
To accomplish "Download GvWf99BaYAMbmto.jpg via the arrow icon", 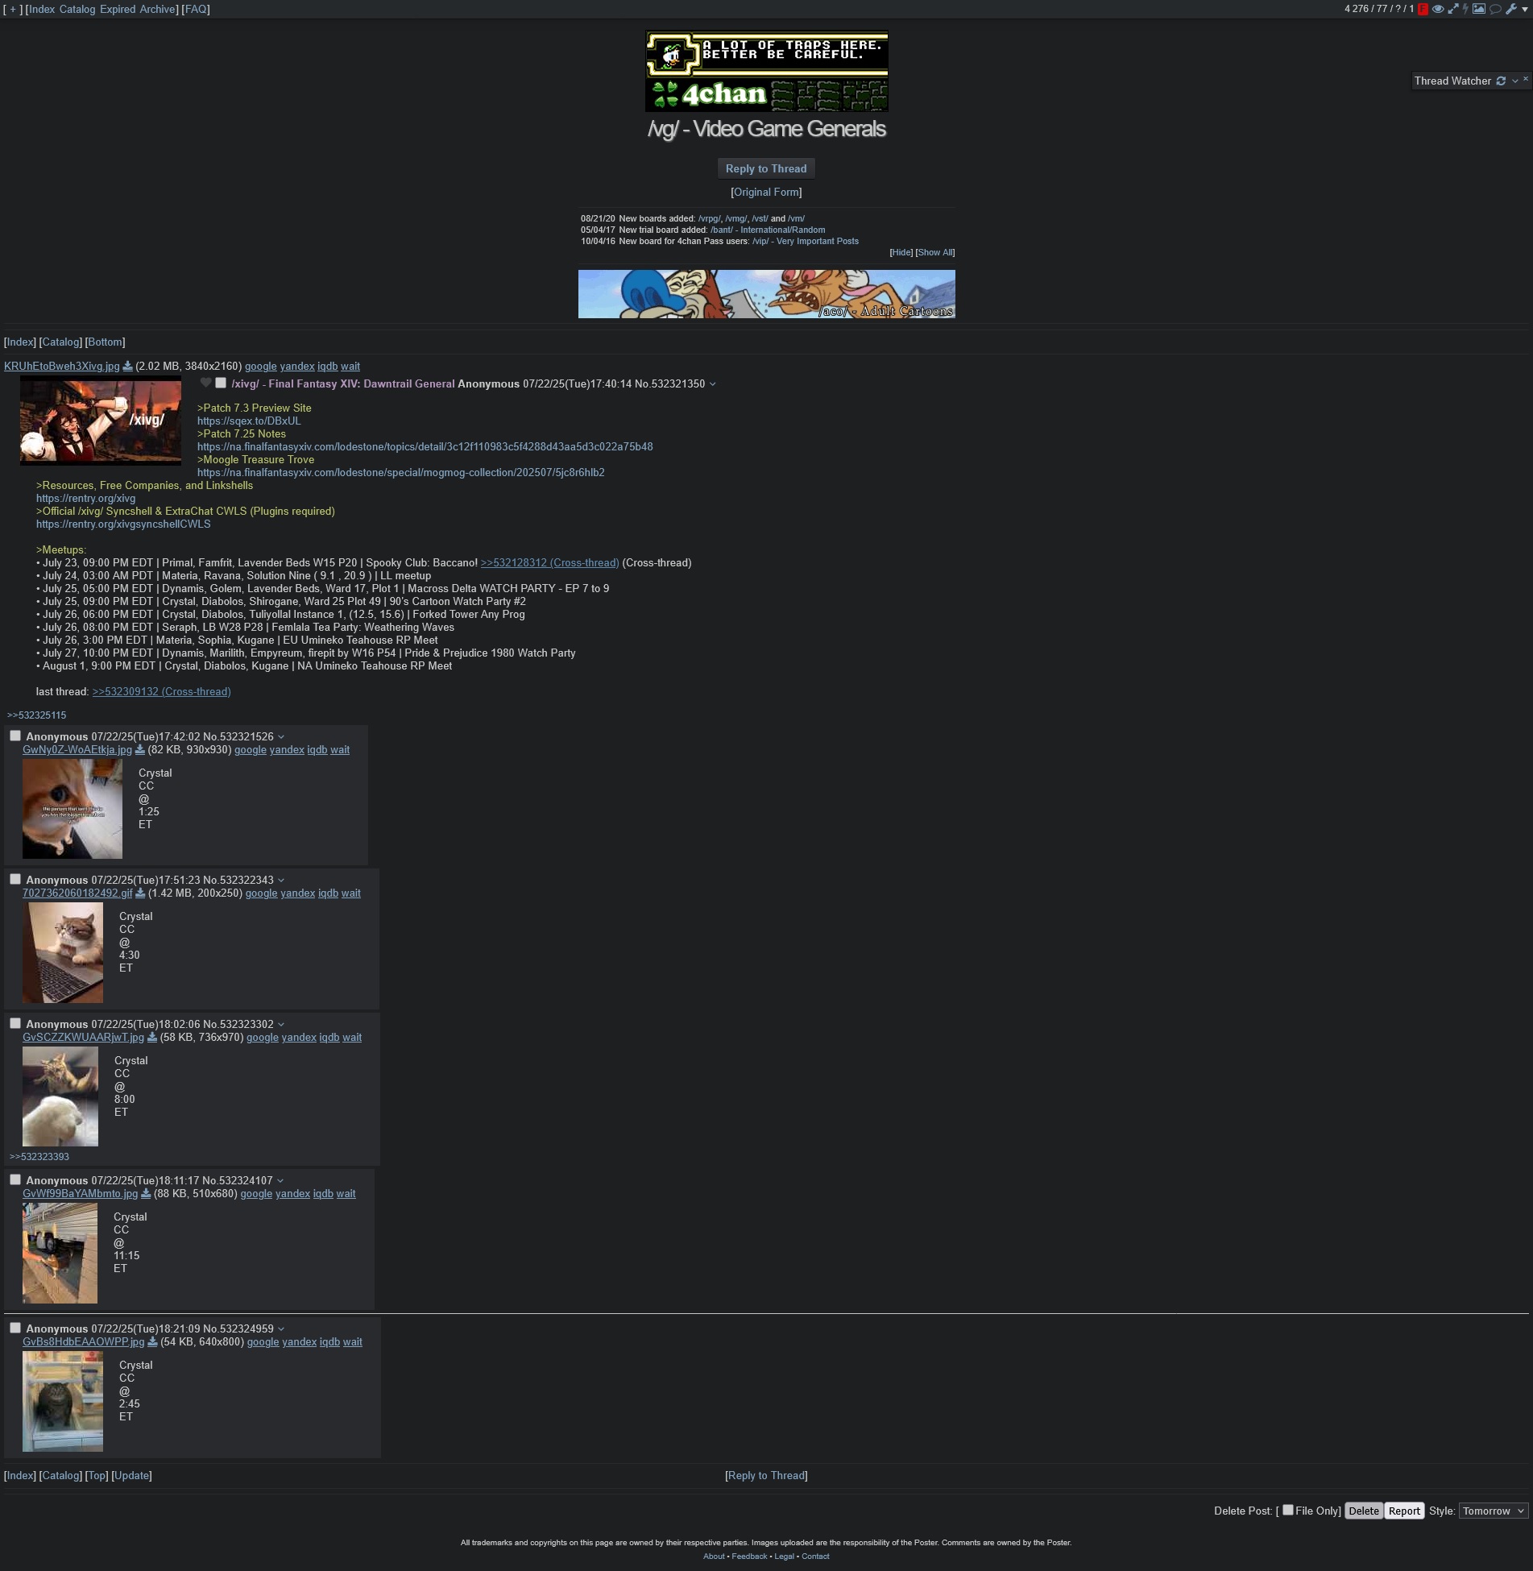I will [146, 1193].
